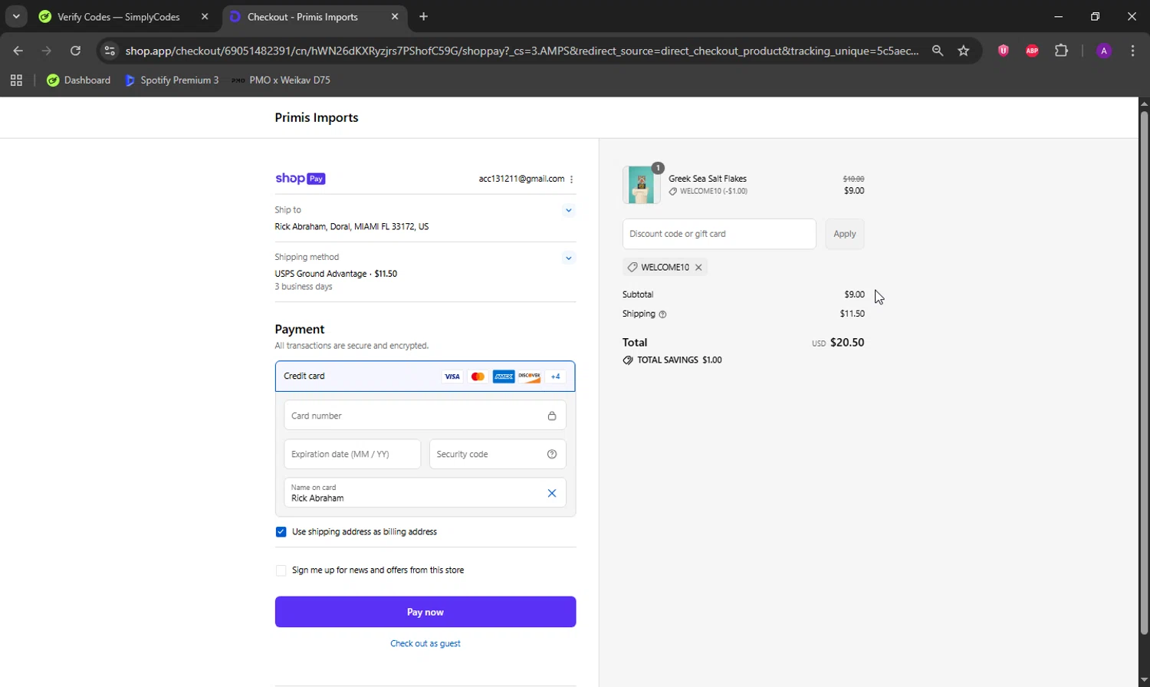Open the uBlock Origin extension
This screenshot has height=687, width=1150.
tap(1003, 51)
